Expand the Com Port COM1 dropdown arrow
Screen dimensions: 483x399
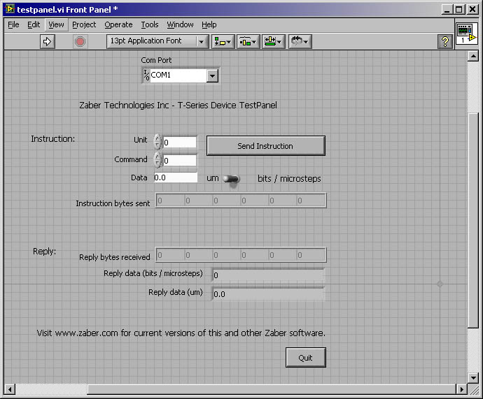(x=212, y=75)
